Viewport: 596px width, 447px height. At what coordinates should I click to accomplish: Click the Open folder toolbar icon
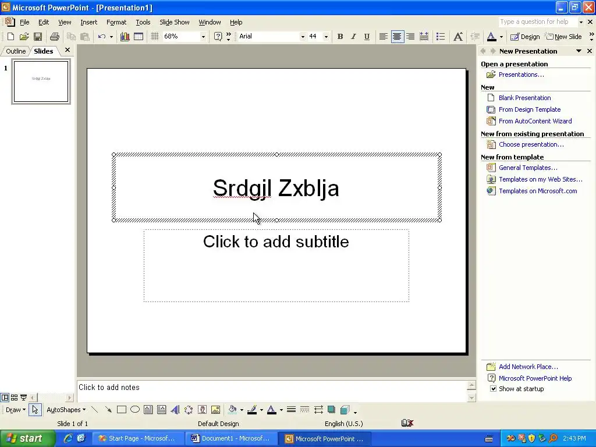(x=24, y=37)
